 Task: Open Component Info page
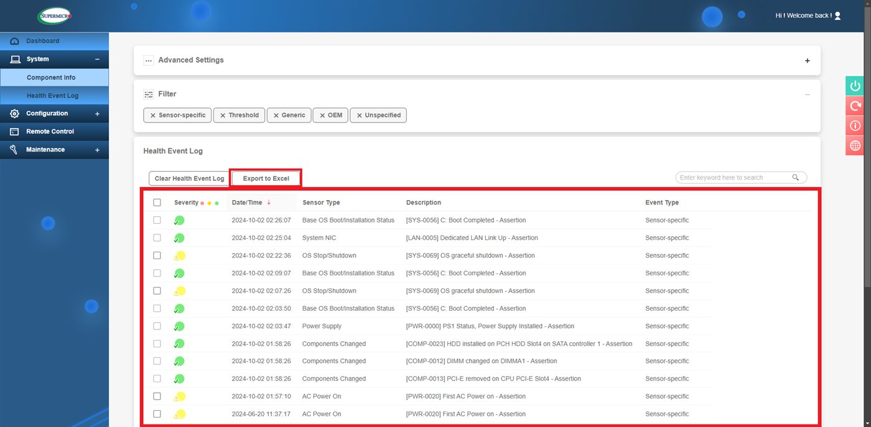tap(54, 78)
